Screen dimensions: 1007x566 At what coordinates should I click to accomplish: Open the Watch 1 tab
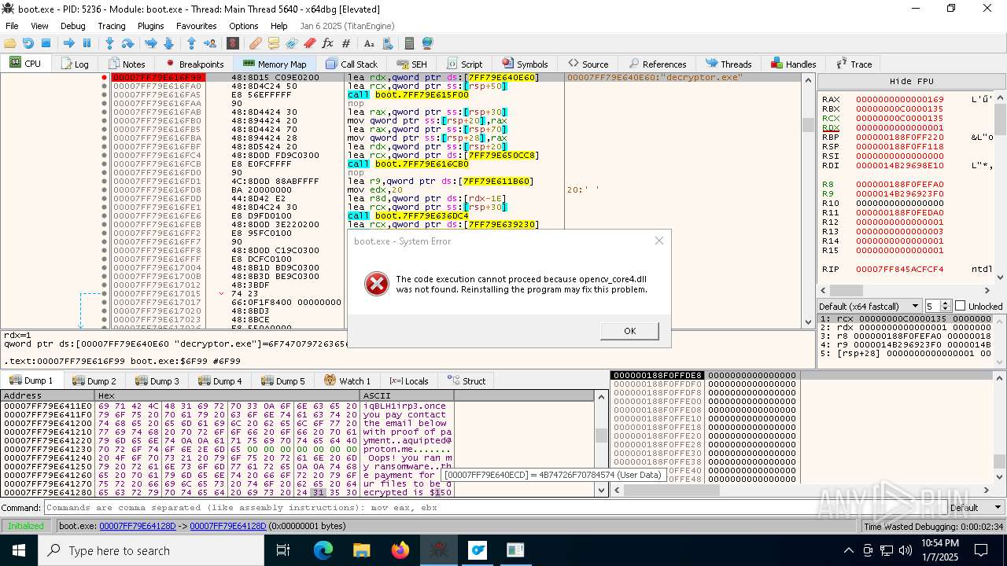347,380
